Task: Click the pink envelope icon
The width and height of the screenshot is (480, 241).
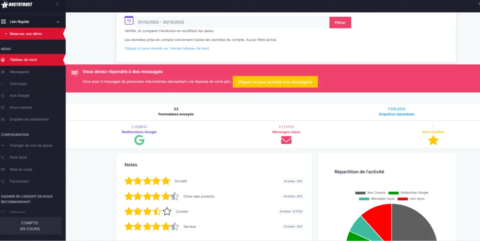Action: point(286,140)
